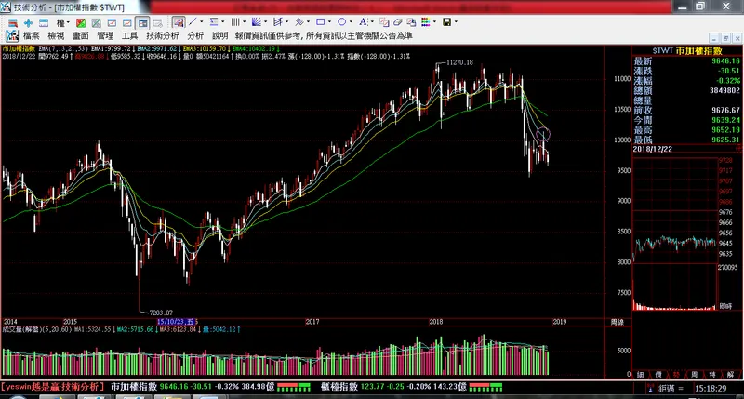This screenshot has height=399, width=744.
Task: Open the 技術分析 menu
Action: [163, 36]
